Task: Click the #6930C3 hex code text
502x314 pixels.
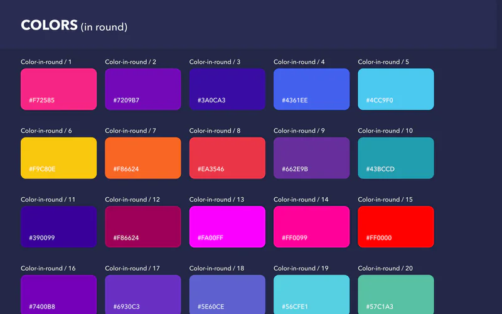Action: 127,307
